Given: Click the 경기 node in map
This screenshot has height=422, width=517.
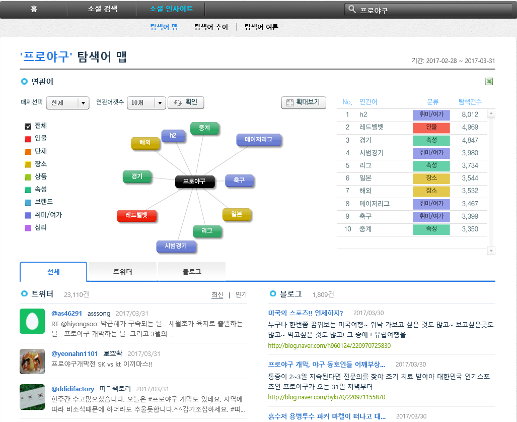Looking at the screenshot, I should (137, 176).
